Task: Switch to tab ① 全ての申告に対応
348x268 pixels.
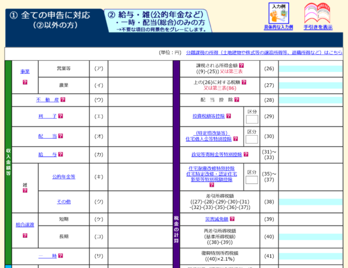Action: [x=55, y=20]
